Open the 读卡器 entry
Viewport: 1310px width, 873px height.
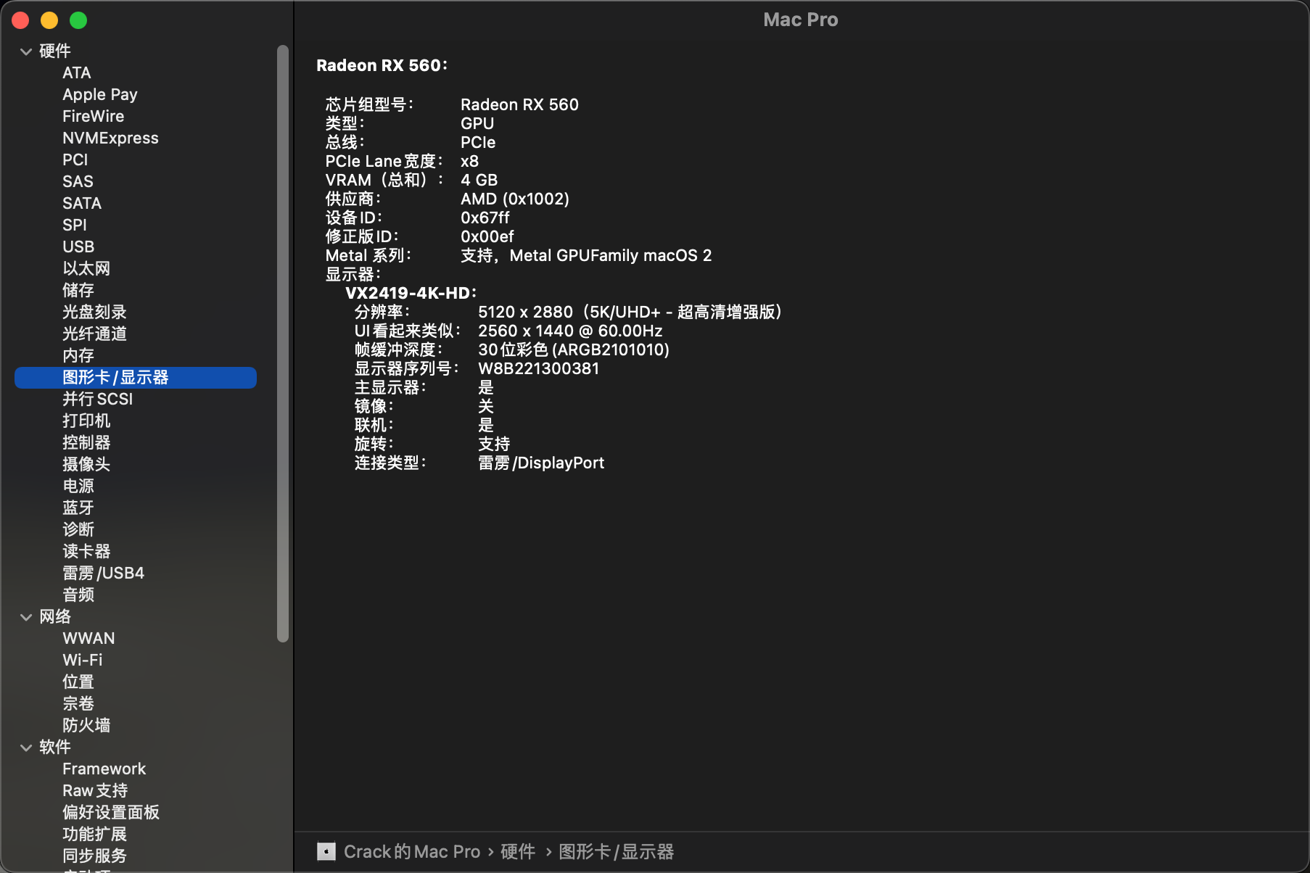[x=86, y=551]
